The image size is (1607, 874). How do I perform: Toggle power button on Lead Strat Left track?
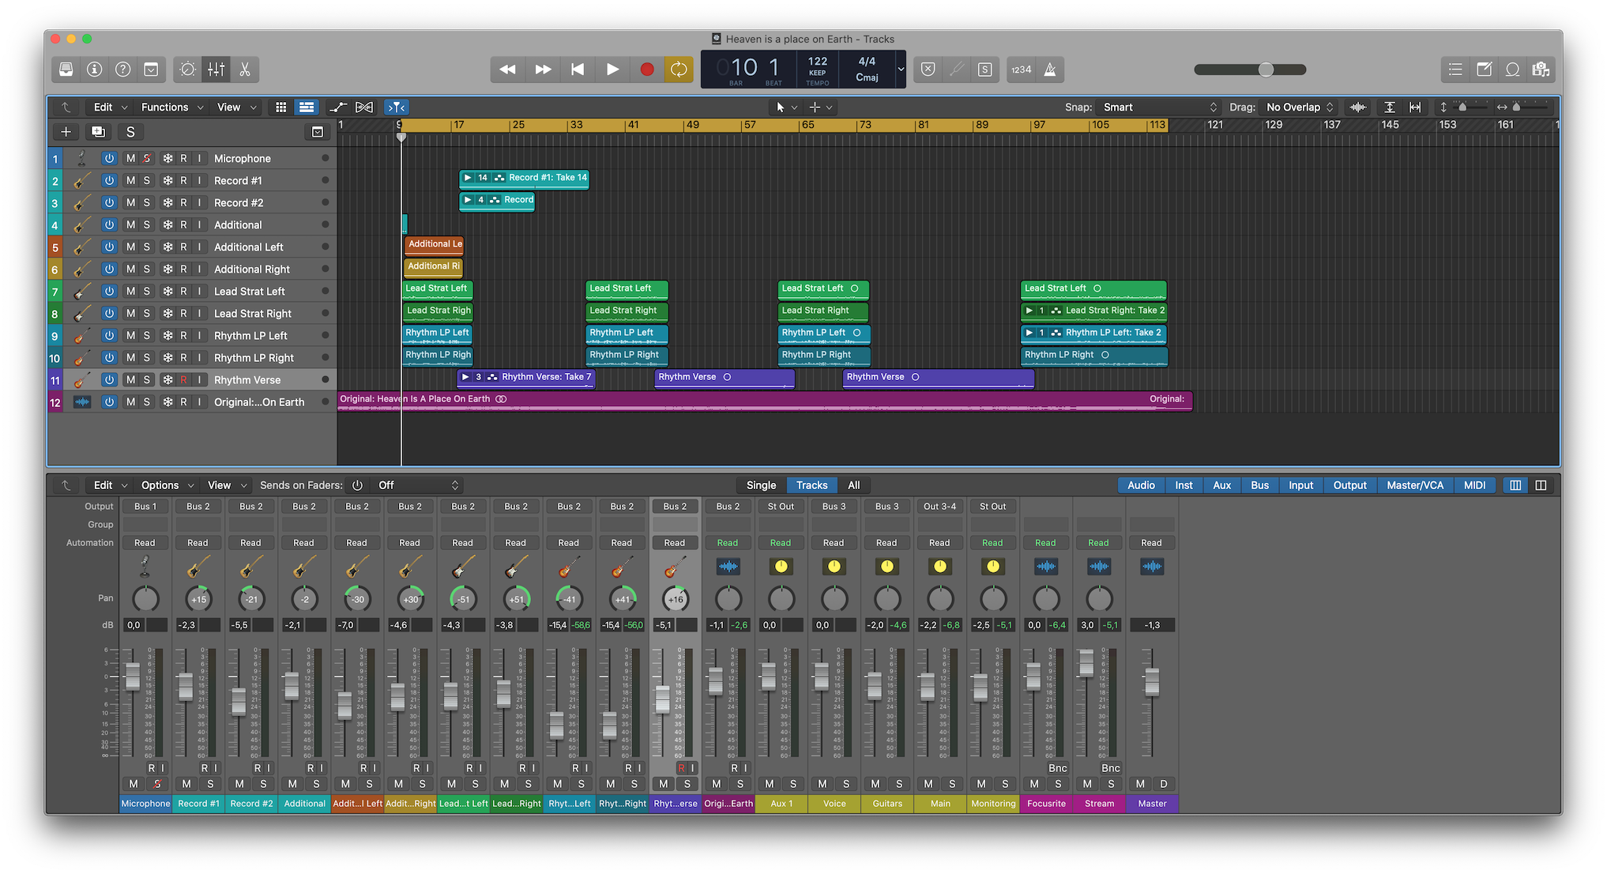click(109, 292)
